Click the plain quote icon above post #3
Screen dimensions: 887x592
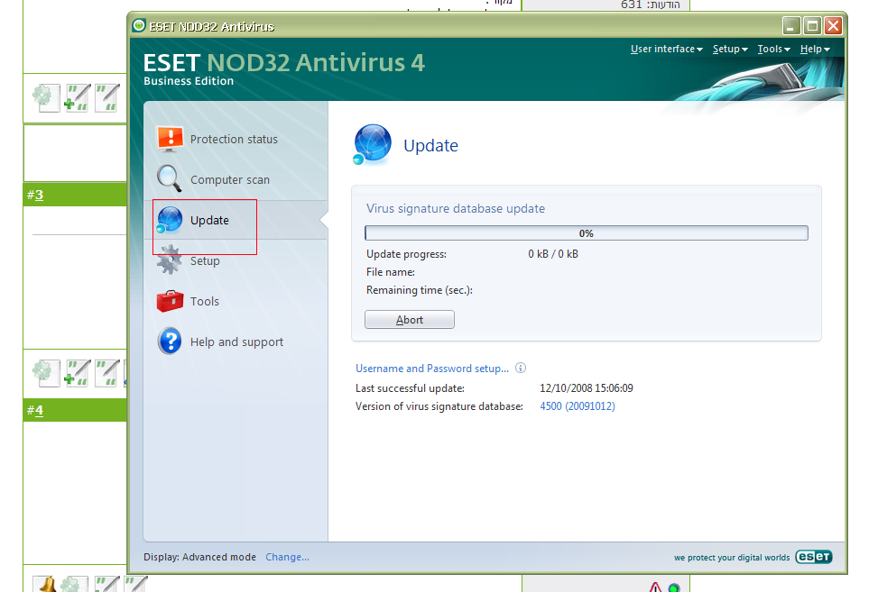coord(106,97)
